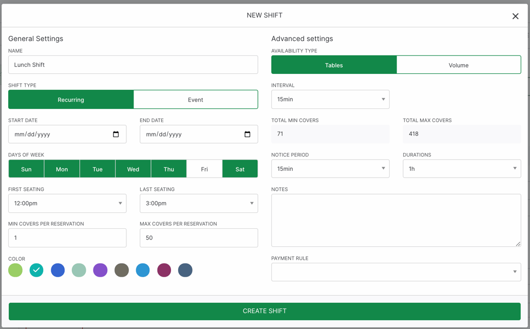Toggle Friday in days of week
Image resolution: width=530 pixels, height=329 pixels.
tap(204, 169)
